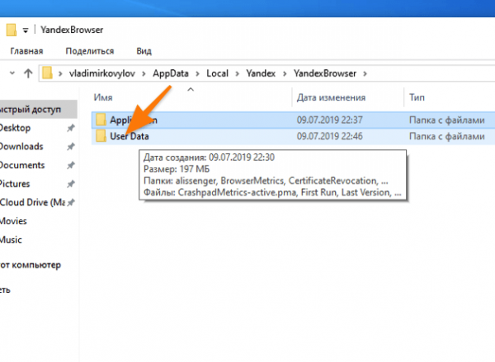The height and width of the screenshot is (362, 495).
Task: Expand the chevron after Yandex breadcrumb
Action: [285, 74]
